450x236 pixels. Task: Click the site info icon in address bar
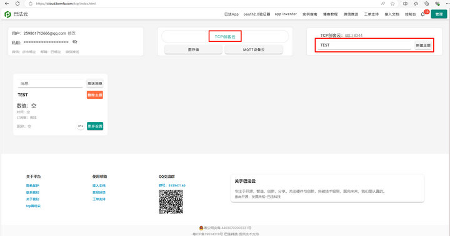point(31,4)
